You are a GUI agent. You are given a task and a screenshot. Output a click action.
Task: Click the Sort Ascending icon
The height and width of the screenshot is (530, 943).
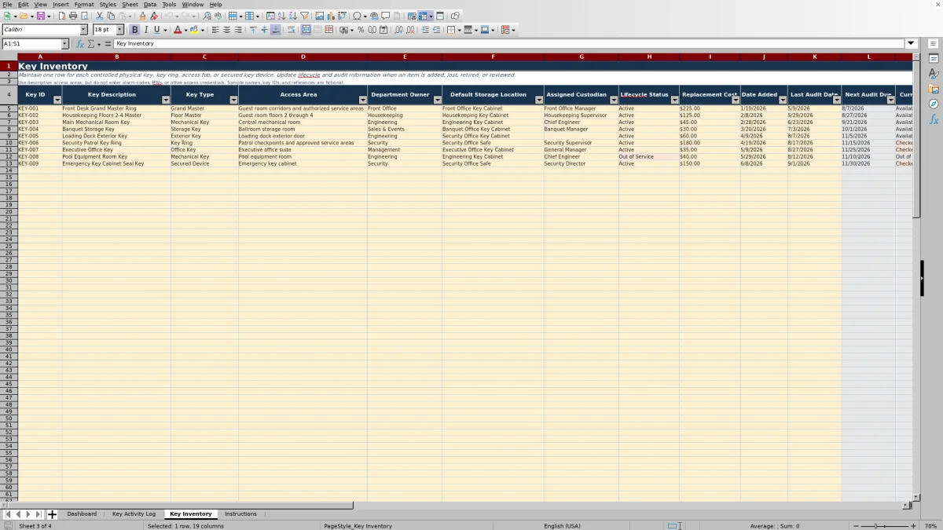[x=281, y=16]
